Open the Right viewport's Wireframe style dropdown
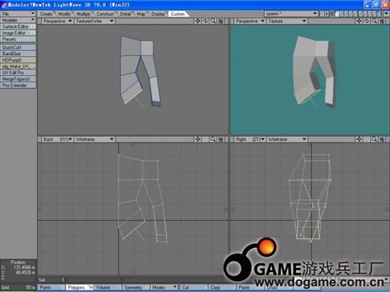The width and height of the screenshot is (390, 292). tap(287, 139)
